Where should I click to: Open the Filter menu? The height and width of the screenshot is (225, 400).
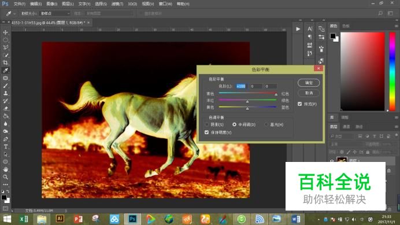[x=117, y=4]
